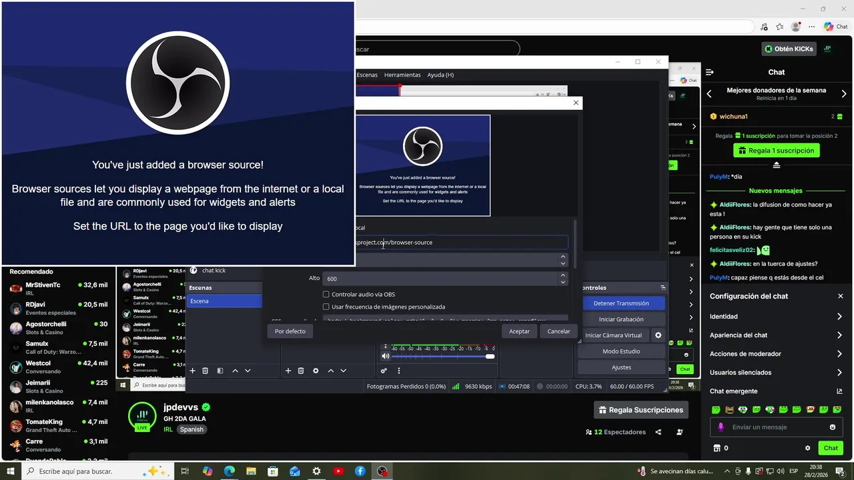Viewport: 854px width, 480px height.
Task: Open YouTube icon in Windows taskbar
Action: [x=338, y=471]
